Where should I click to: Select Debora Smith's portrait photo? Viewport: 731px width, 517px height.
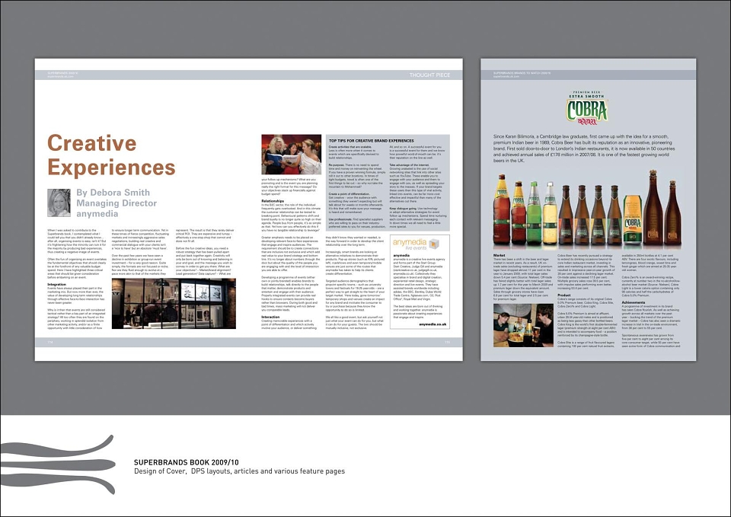click(59, 203)
